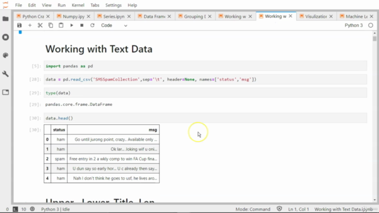Image resolution: width=379 pixels, height=213 pixels.
Task: Click the 'Free entry in 2 a wkly comp' cell
Action: pos(113,159)
